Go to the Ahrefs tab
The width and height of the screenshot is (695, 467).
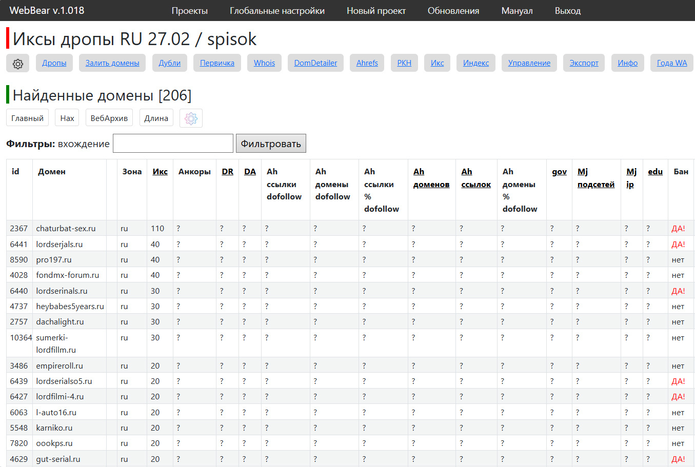(367, 63)
